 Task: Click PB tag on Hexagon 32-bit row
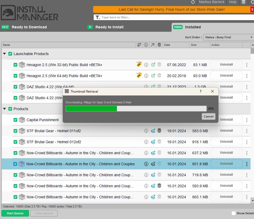139,65
